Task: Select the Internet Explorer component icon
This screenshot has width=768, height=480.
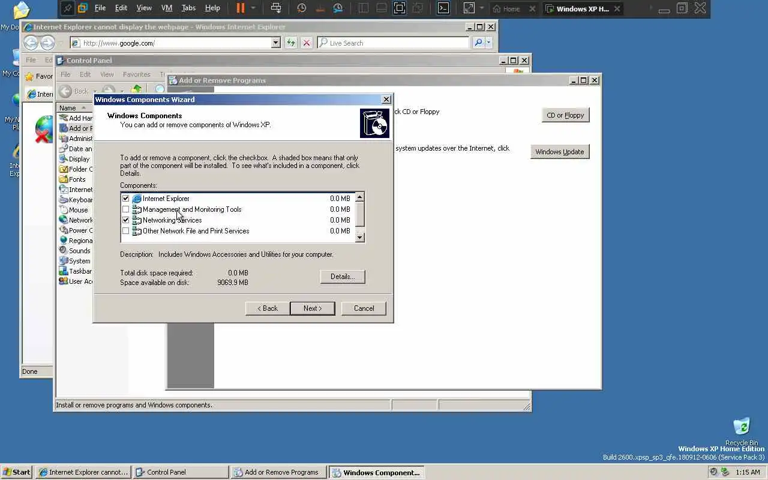Action: [137, 199]
